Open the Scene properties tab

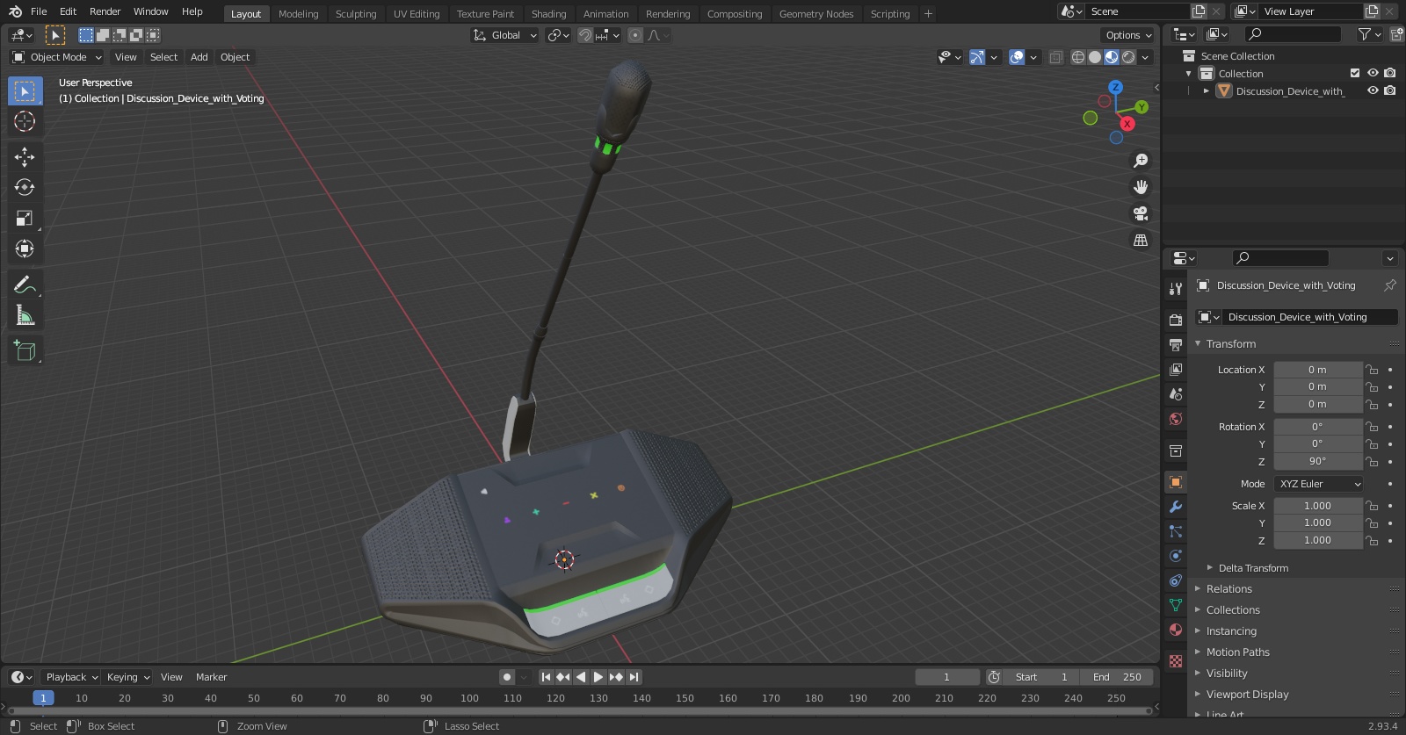click(1176, 393)
